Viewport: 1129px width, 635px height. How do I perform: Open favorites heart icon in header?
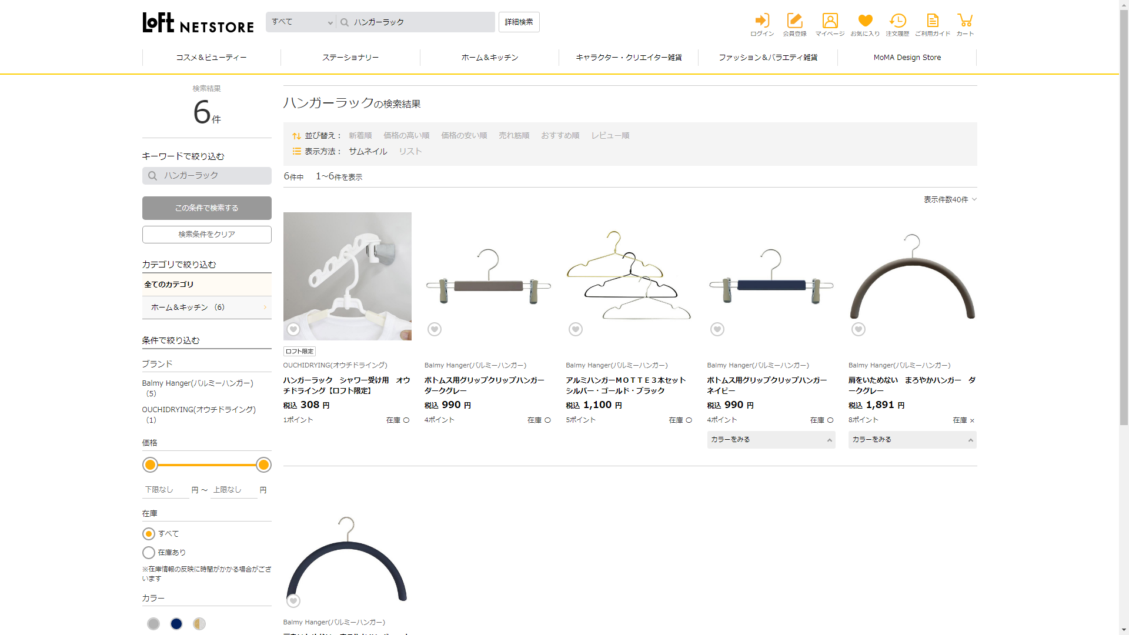click(x=865, y=25)
